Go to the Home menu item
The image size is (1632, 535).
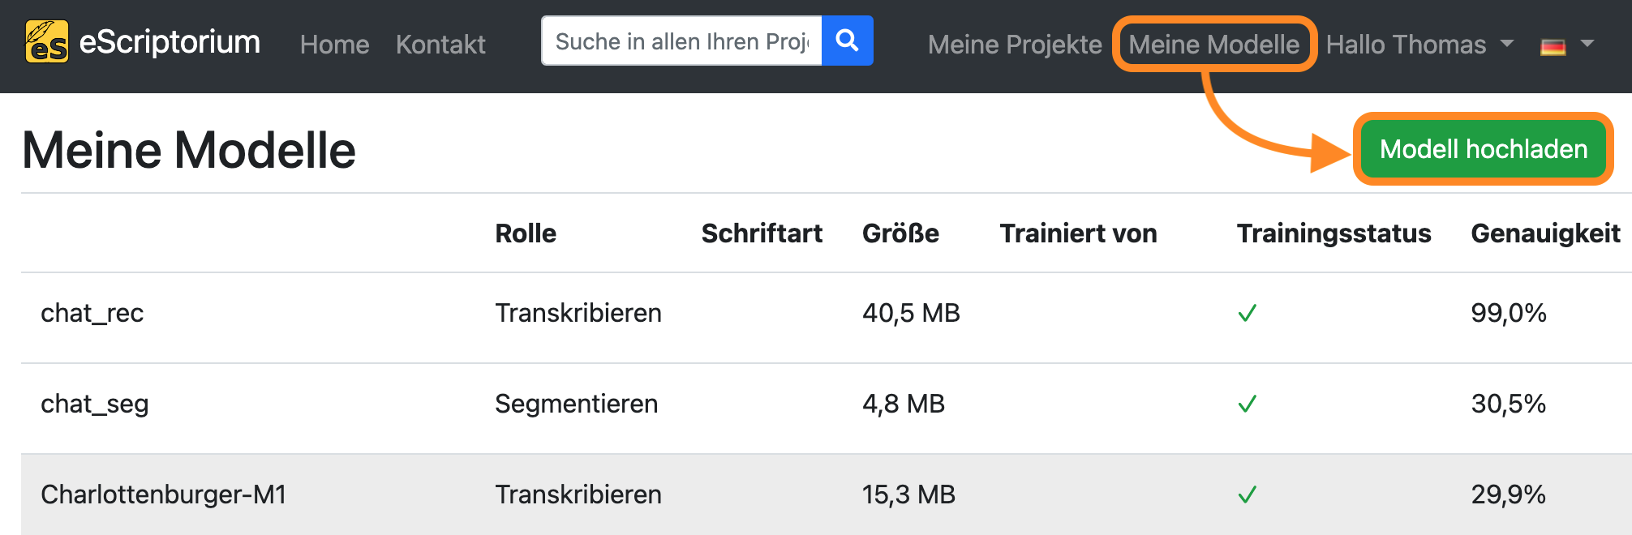pos(334,45)
